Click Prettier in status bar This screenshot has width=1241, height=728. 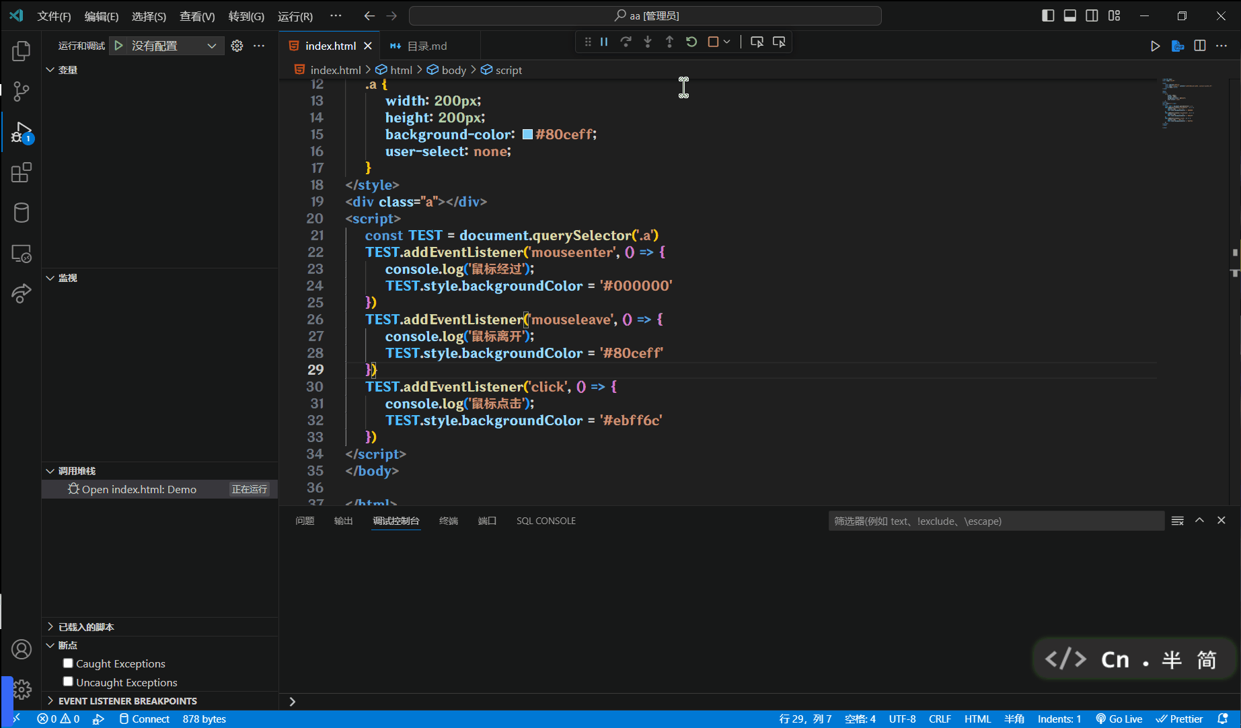(1179, 719)
